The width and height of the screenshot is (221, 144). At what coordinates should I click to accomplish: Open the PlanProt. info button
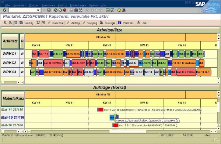point(126,23)
